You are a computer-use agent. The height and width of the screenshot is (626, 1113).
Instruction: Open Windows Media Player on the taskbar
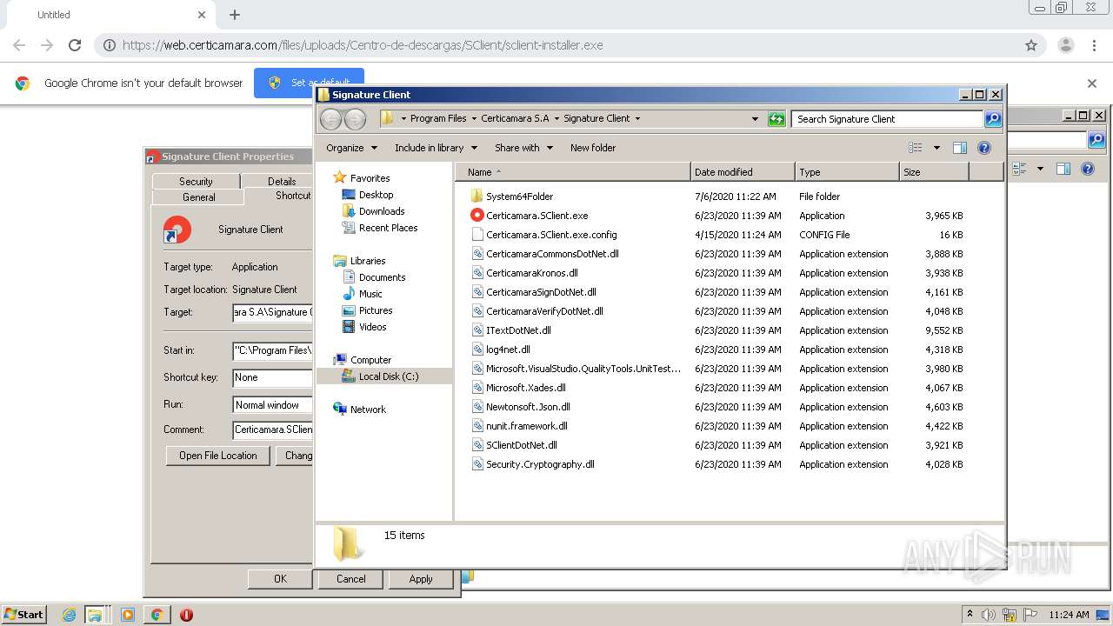128,615
